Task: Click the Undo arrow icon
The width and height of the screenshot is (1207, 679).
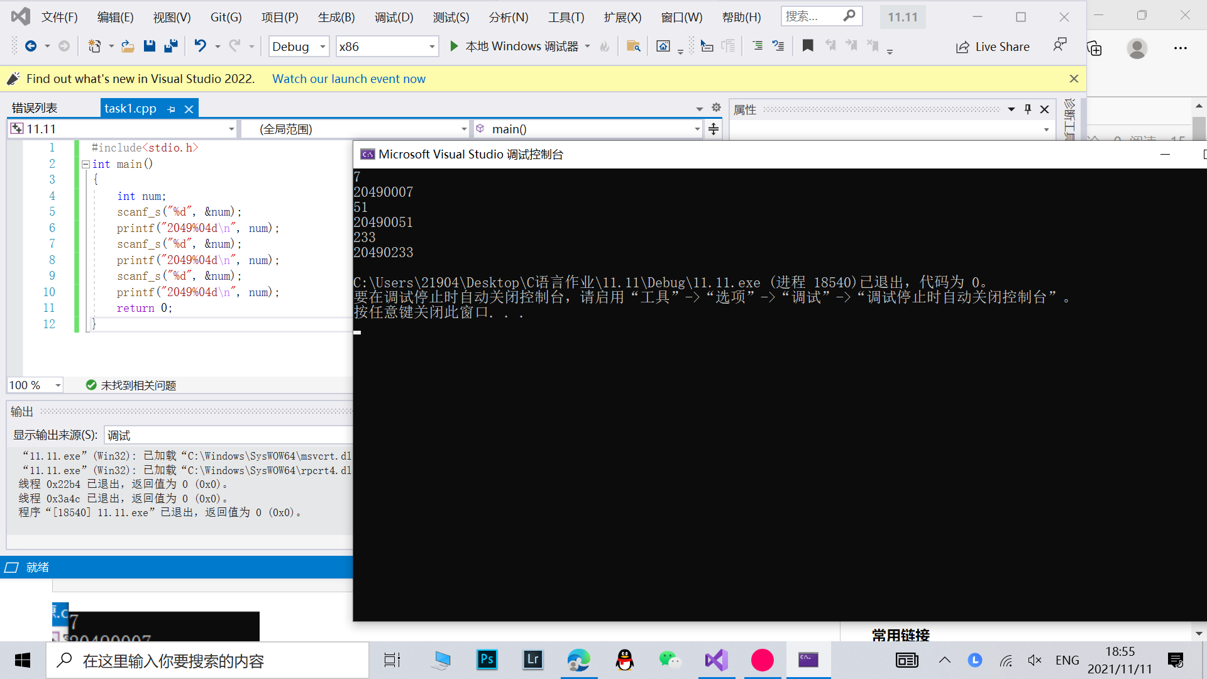Action: point(200,46)
